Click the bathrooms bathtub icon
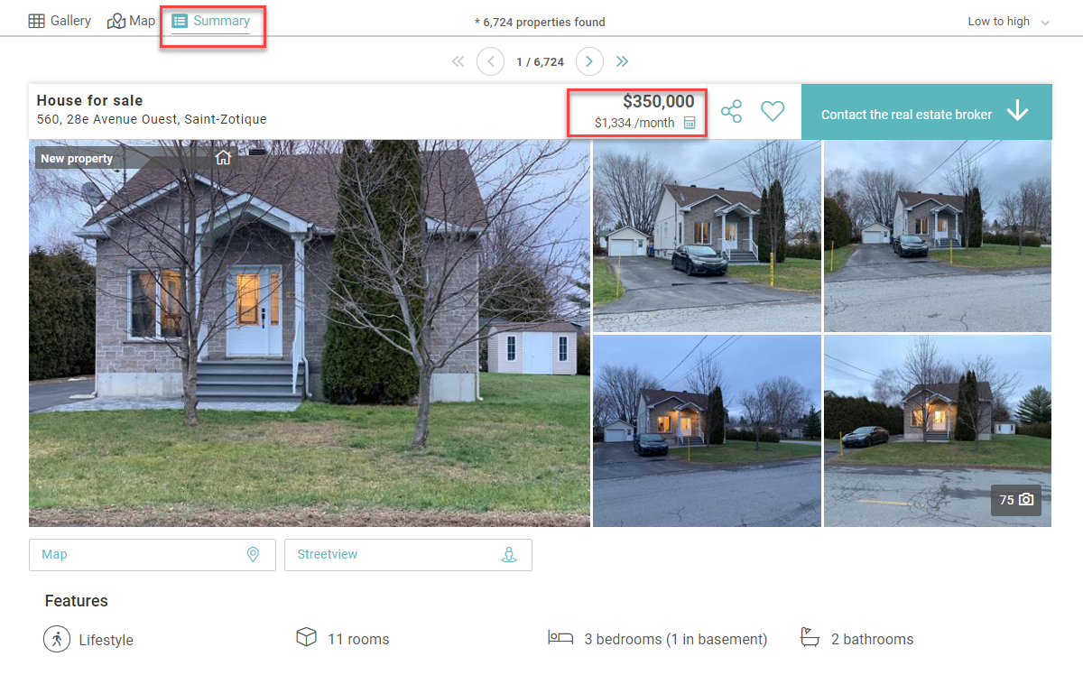The image size is (1083, 675). (810, 638)
